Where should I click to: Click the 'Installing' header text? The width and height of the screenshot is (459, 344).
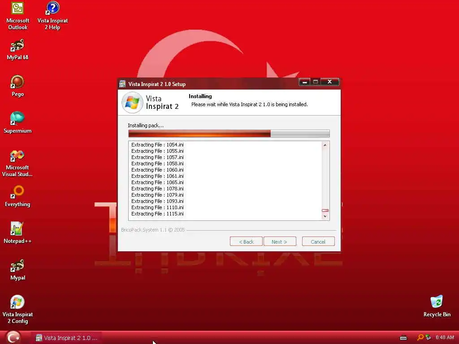[200, 96]
